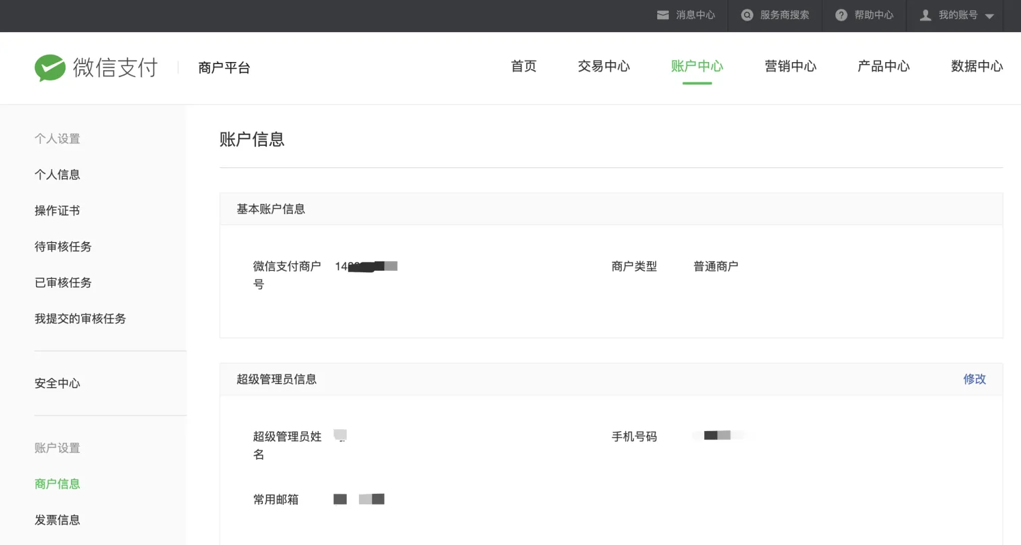Go to 营销中心 tab
The height and width of the screenshot is (545, 1021).
(x=790, y=66)
